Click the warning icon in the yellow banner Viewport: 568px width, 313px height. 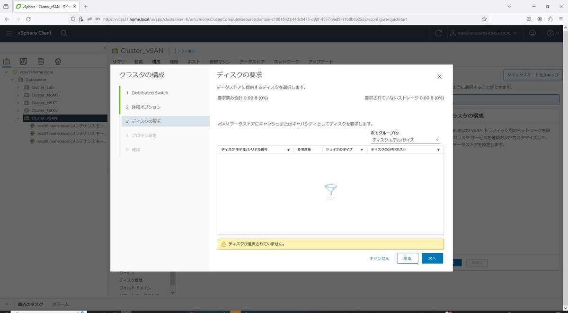(223, 244)
